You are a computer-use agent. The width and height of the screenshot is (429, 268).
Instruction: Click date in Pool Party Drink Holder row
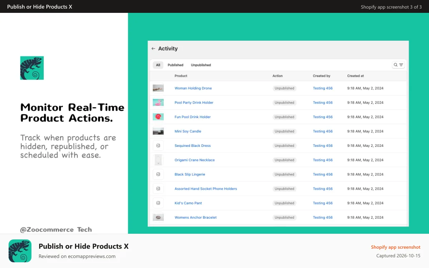(365, 103)
